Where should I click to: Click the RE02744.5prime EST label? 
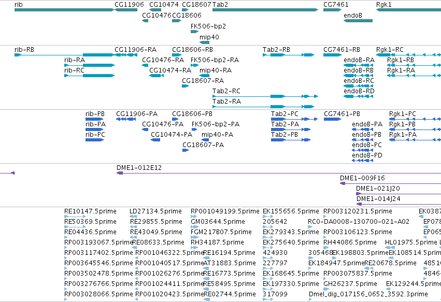pyautogui.click(x=230, y=294)
